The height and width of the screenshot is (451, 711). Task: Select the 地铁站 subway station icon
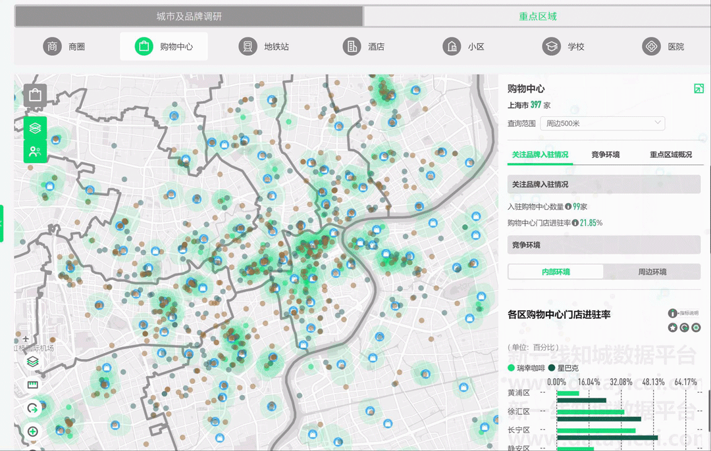click(x=248, y=47)
